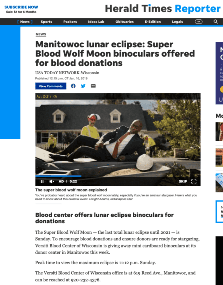Open Obituaries section
Image resolution: width=223 pixels, height=285 pixels.
tap(125, 22)
